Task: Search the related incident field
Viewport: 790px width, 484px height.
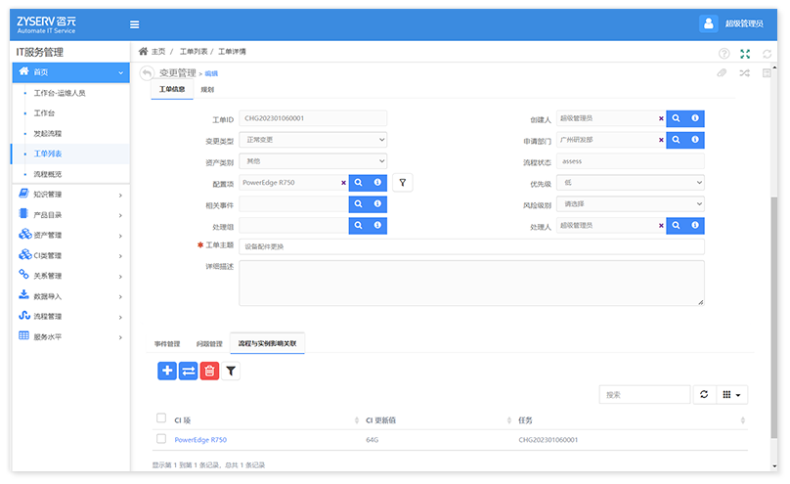Action: (x=358, y=203)
